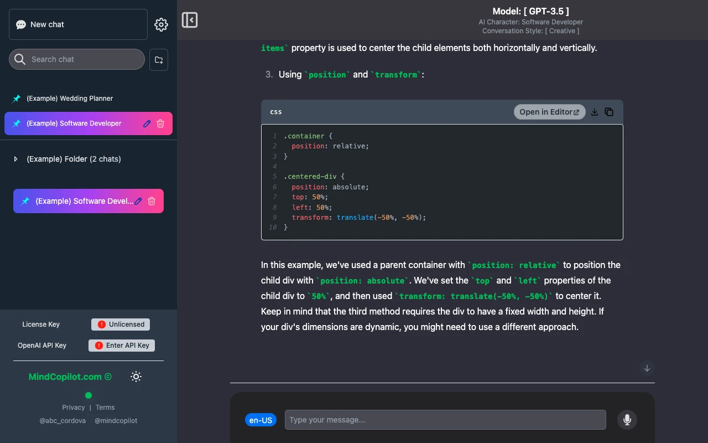The height and width of the screenshot is (443, 708).
Task: Enter an OpenAI API Key
Action: pyautogui.click(x=122, y=345)
